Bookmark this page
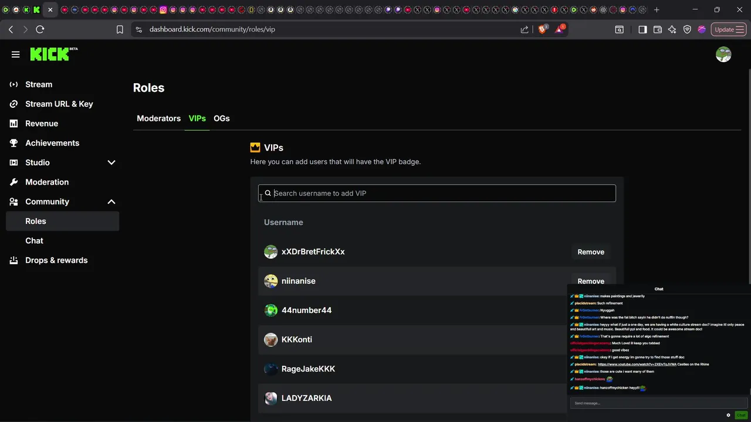 point(120,29)
